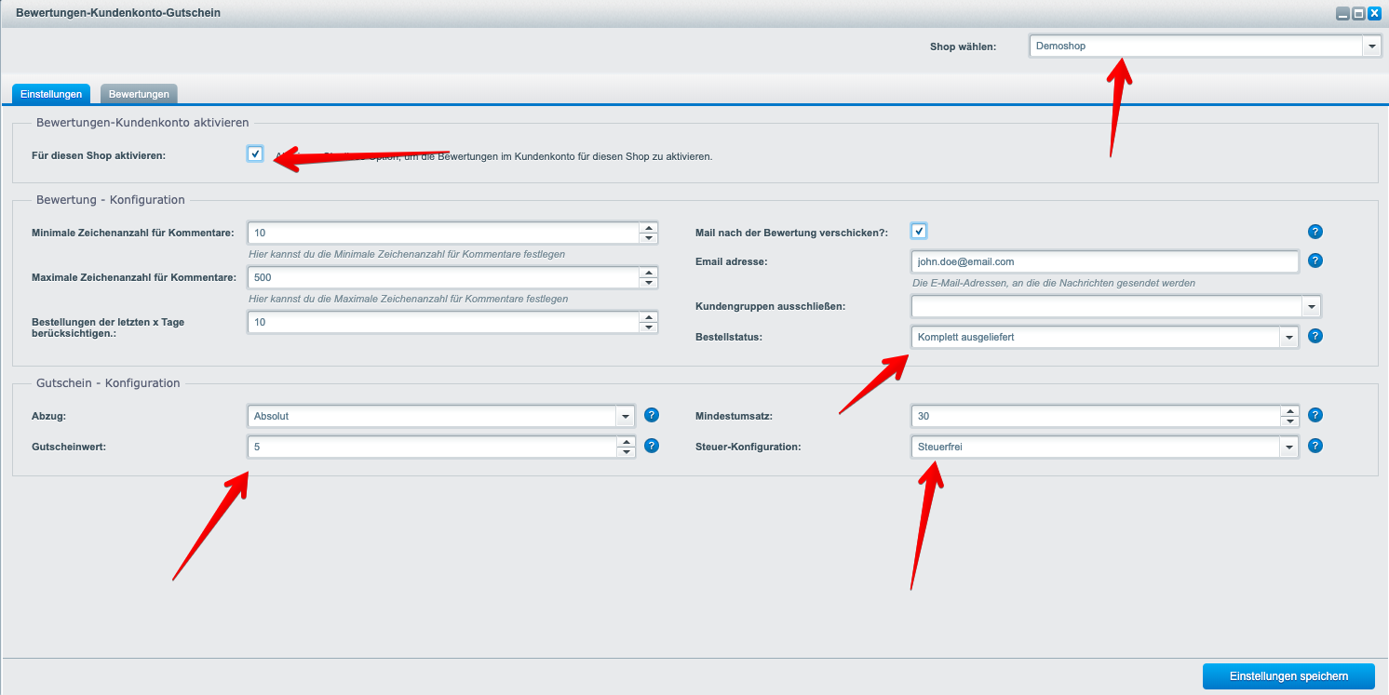Viewport: 1389px width, 695px height.
Task: Increase Gutscheinwert with up arrow
Action: point(627,442)
